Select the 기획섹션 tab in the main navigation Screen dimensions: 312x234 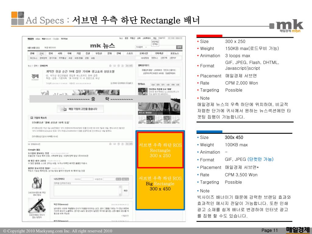[159, 54]
